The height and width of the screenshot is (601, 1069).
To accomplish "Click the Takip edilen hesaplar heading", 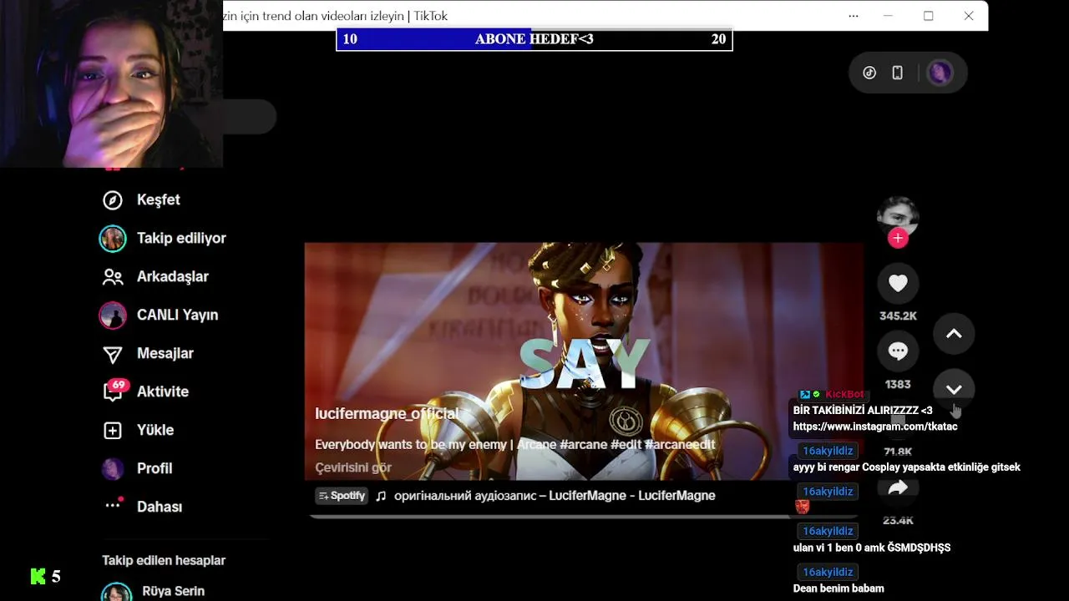I will click(x=164, y=560).
